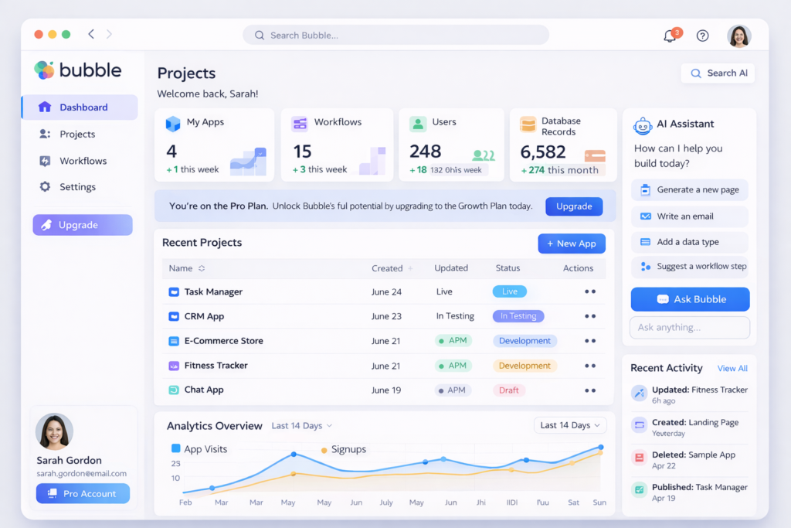Open user profile avatar menu in top bar

tap(739, 36)
